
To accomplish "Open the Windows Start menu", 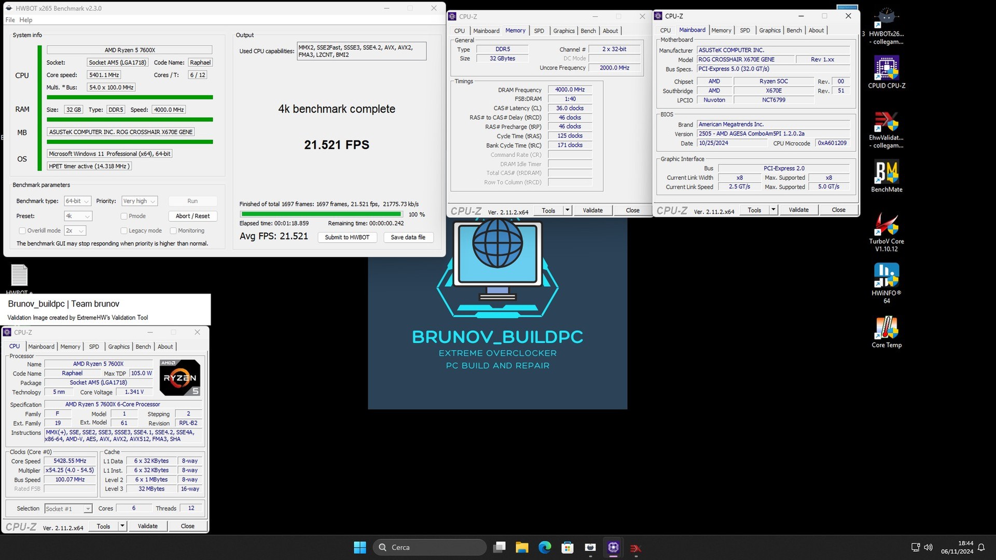I will coord(359,547).
